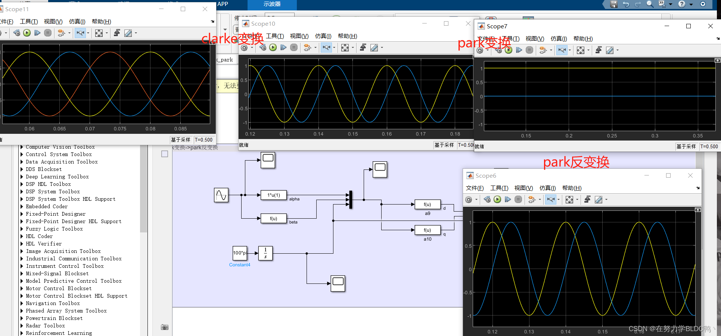The image size is (721, 336).
Task: Library browser vertical scrollbar
Action: 144,189
